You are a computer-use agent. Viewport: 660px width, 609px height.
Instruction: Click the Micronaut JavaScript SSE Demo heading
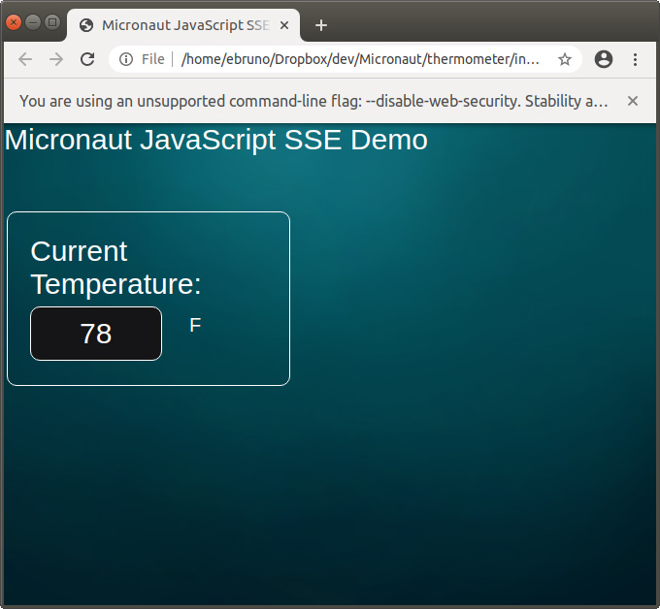click(215, 140)
